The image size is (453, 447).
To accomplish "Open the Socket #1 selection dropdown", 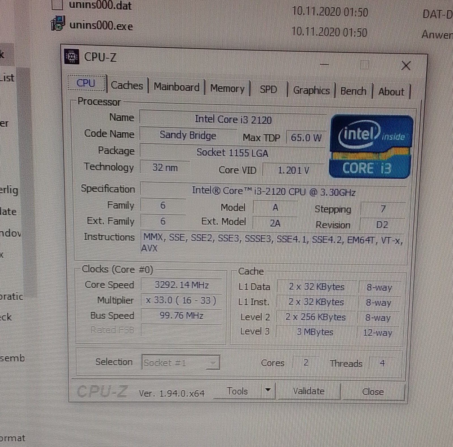I will coord(181,362).
